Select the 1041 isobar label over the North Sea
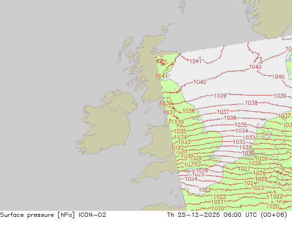 195,61
